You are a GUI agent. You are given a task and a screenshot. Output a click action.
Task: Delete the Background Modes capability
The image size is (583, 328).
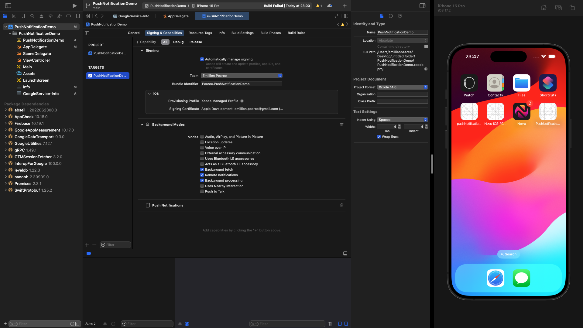pos(342,125)
